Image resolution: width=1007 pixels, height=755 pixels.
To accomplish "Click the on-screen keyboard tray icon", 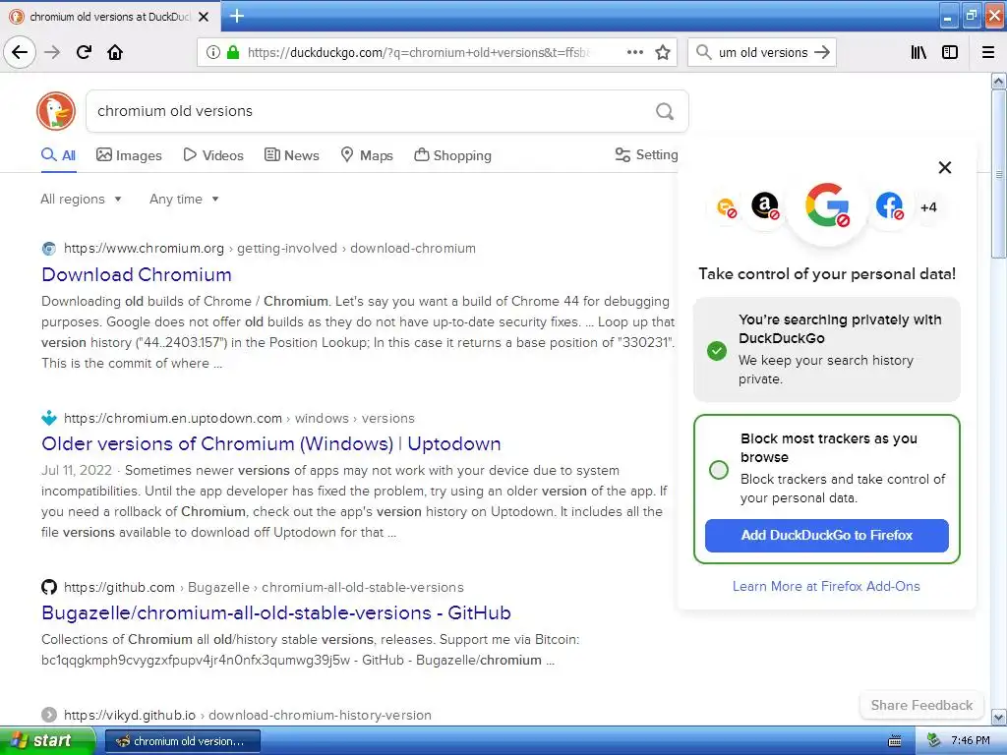I will pyautogui.click(x=895, y=741).
